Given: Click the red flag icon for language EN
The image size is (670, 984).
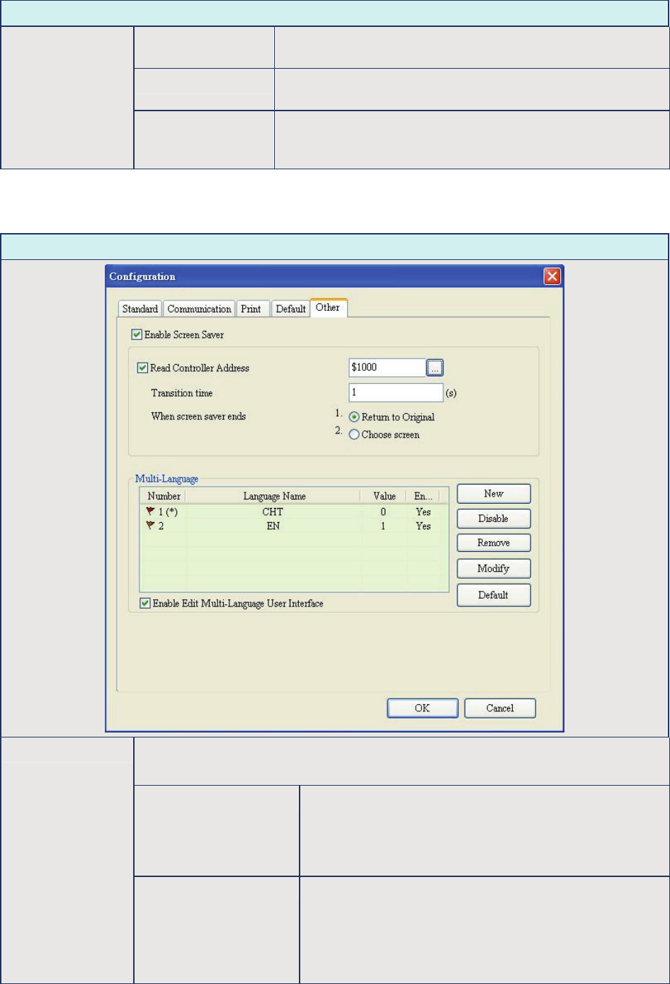Looking at the screenshot, I should (149, 526).
